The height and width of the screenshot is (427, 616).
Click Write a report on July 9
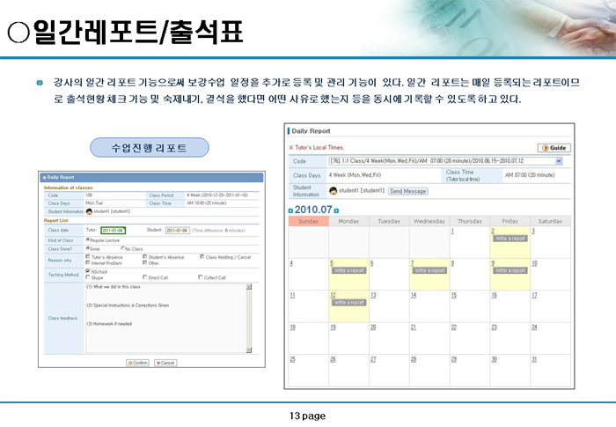[510, 270]
